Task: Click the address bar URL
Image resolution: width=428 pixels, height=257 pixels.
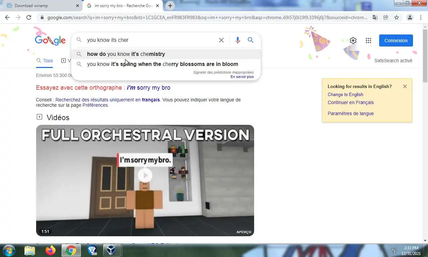Action: coord(207,17)
